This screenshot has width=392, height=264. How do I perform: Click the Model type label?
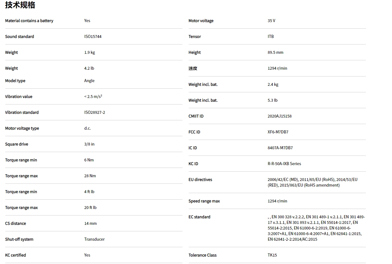pyautogui.click(x=15, y=81)
